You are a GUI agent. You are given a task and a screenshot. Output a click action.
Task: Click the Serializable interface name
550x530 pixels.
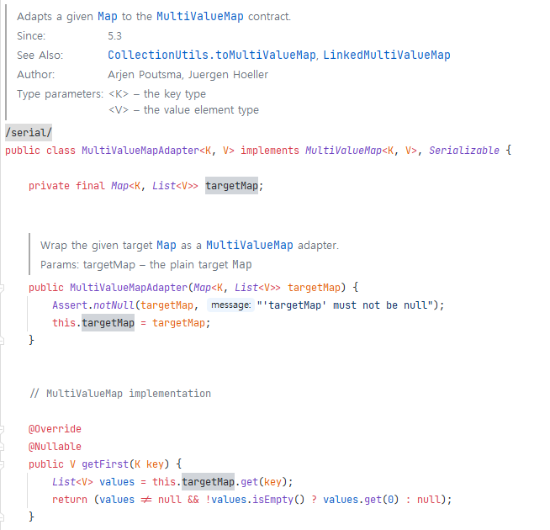[x=463, y=151]
